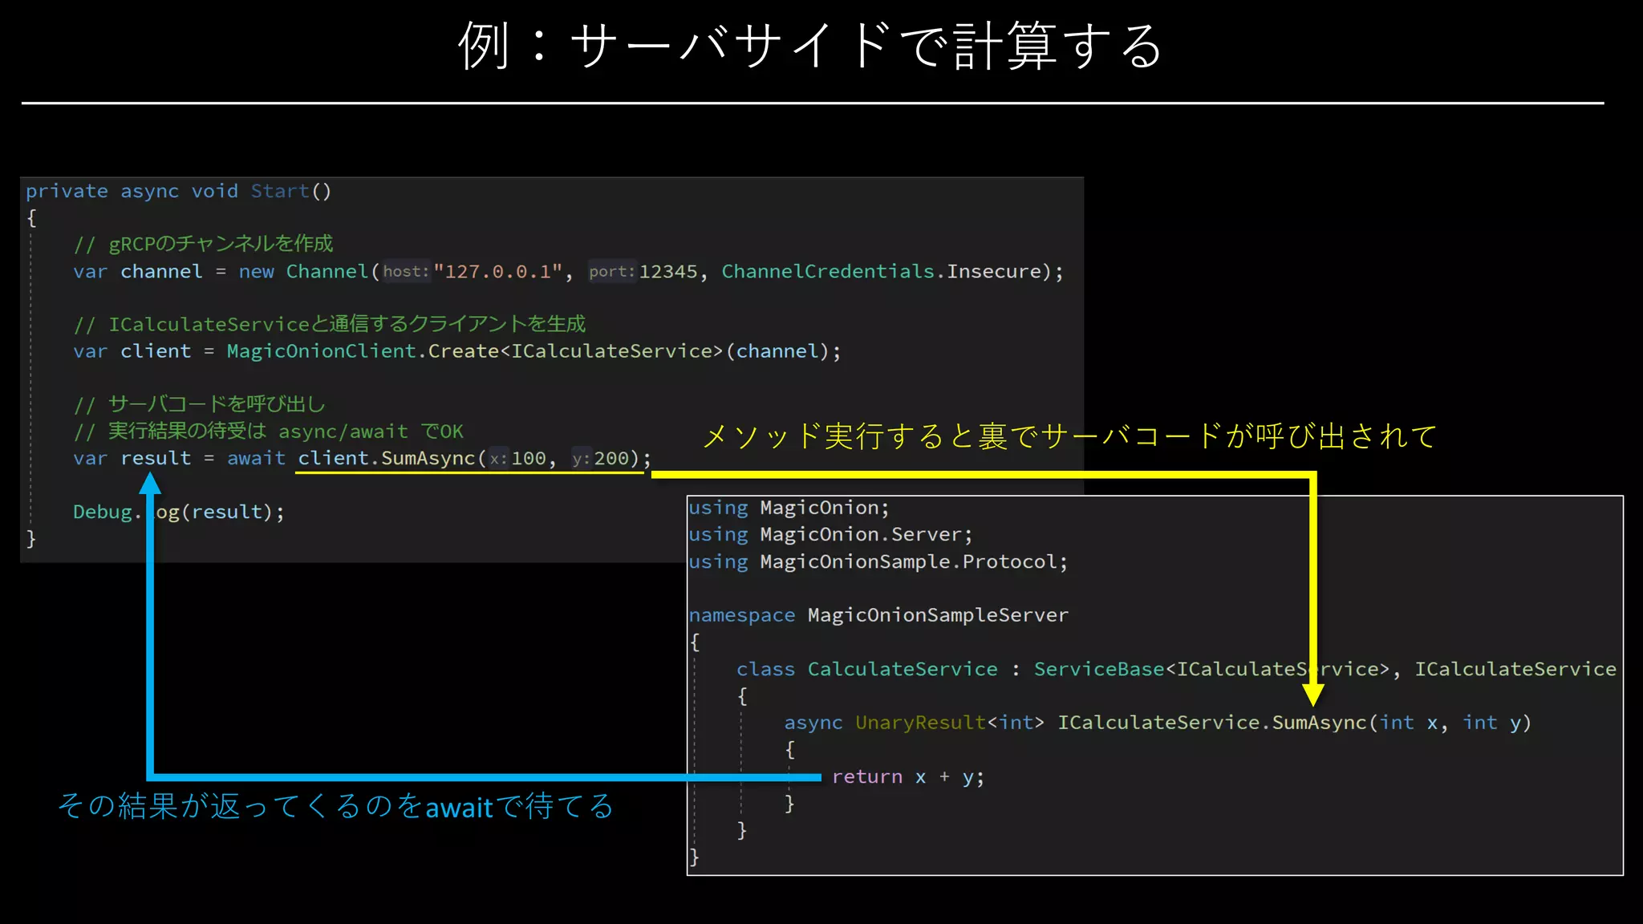Click yellow caption 'メソッド実行すると裏でサーバコードが呼び出されて'
This screenshot has width=1643, height=924.
[x=1069, y=436]
